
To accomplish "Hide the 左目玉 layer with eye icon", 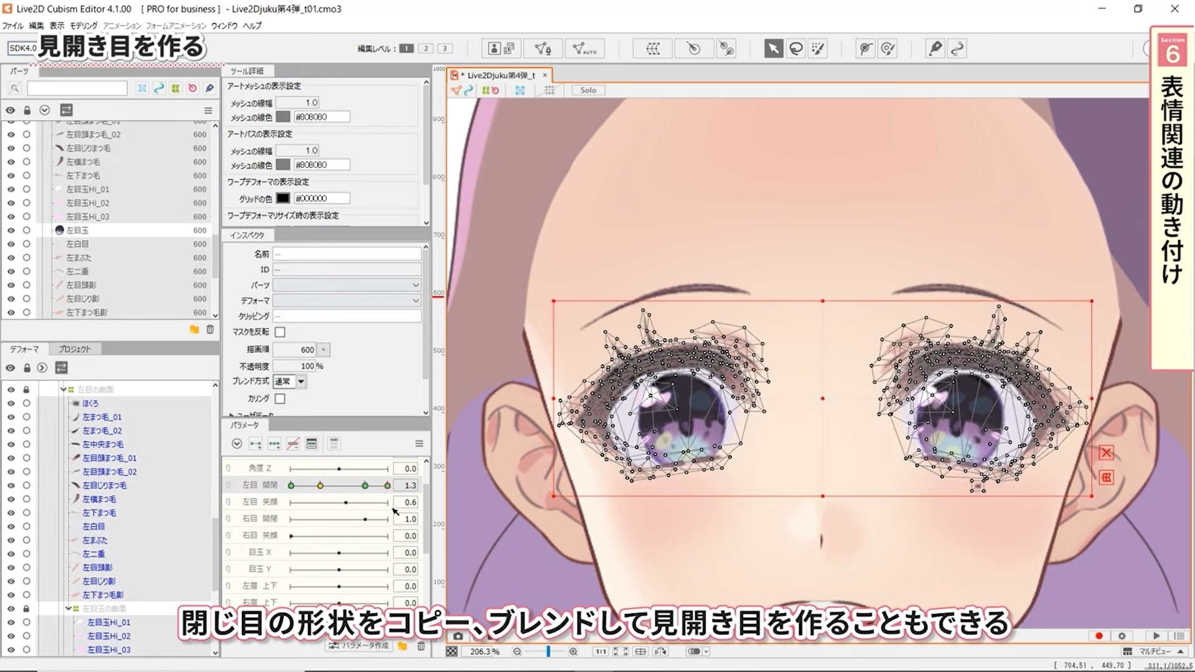I will point(11,230).
